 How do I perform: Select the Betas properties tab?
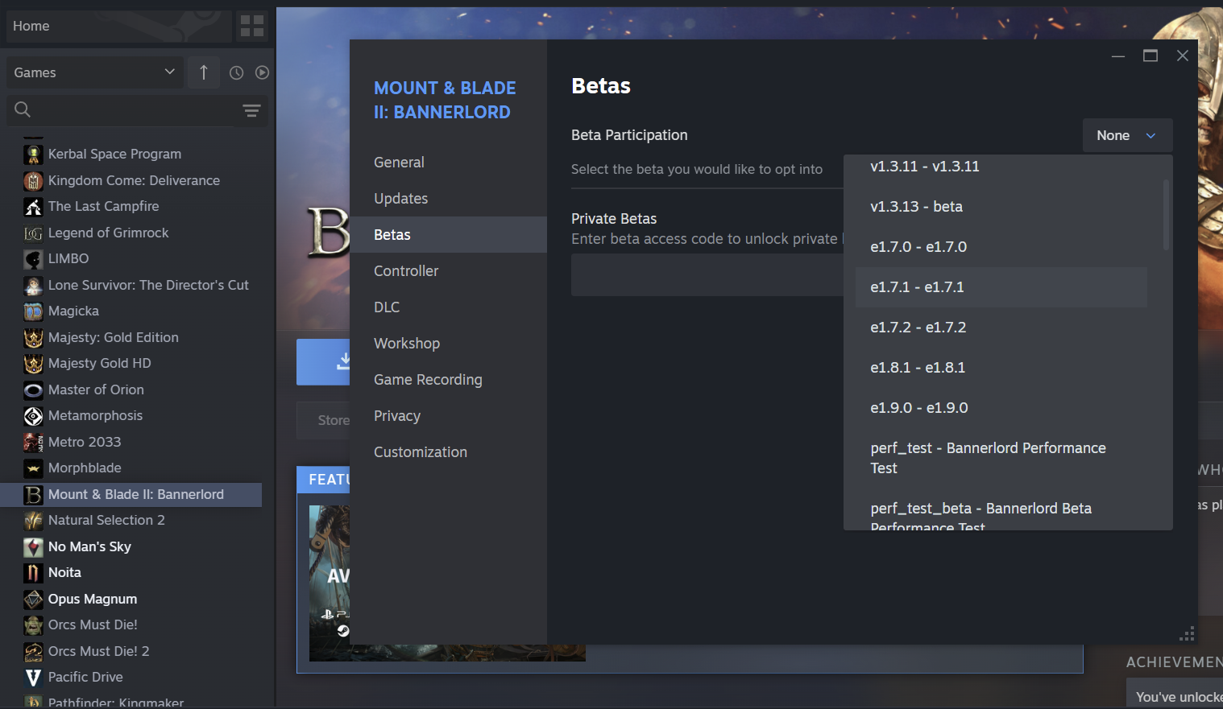(x=448, y=235)
